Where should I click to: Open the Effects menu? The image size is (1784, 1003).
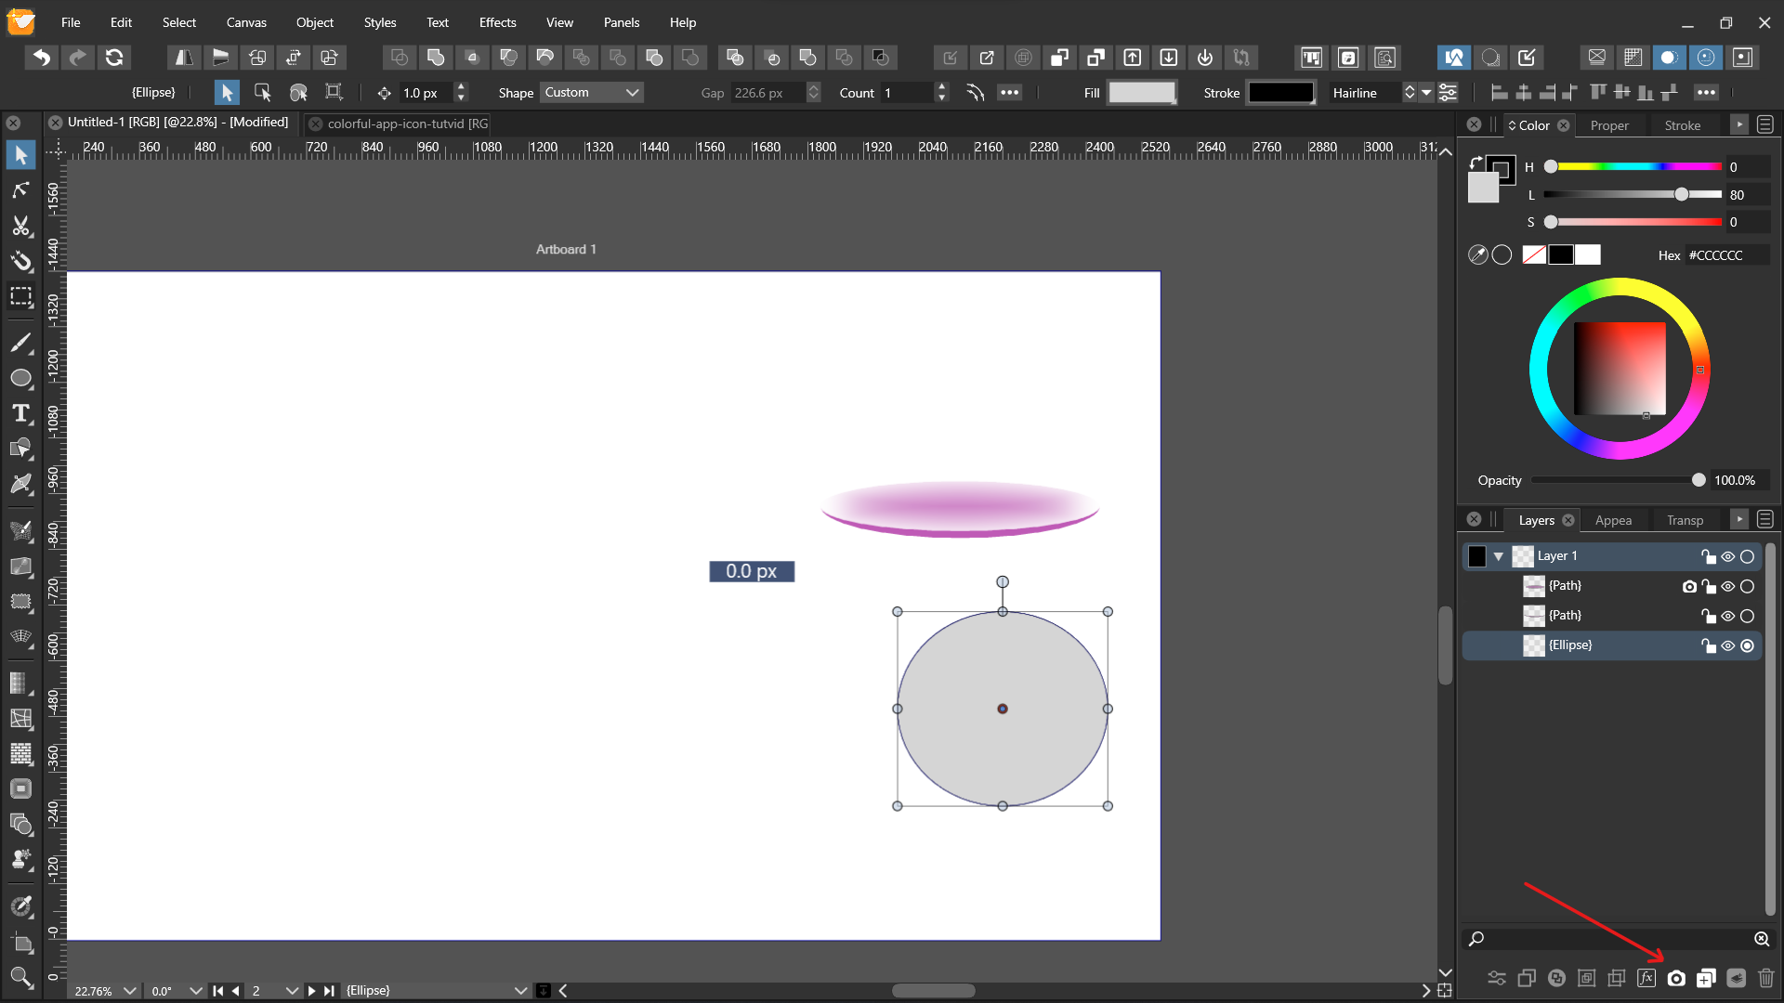[x=497, y=22]
